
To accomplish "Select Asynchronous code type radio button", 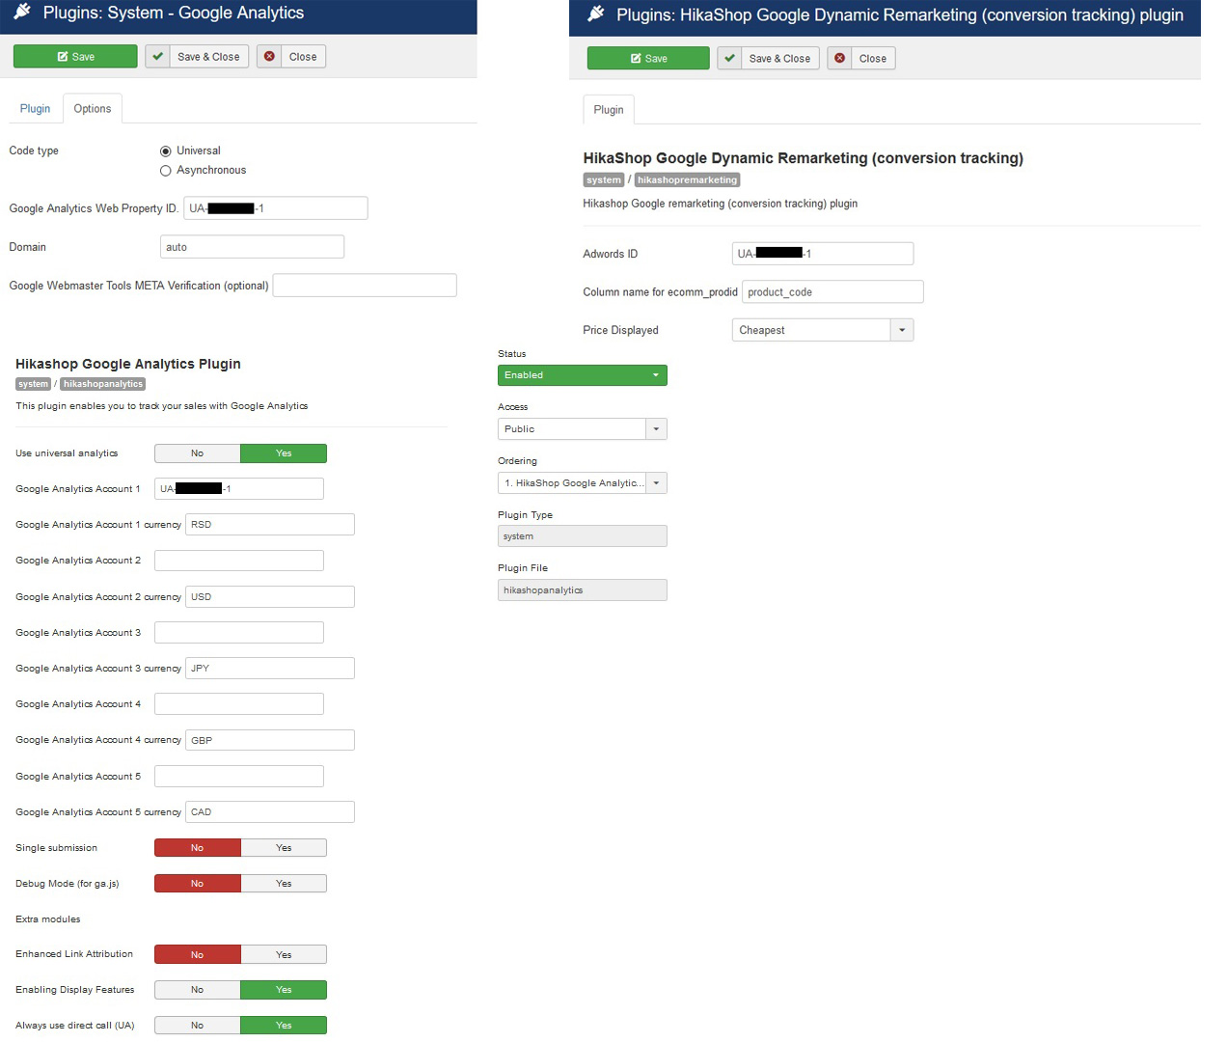I will (166, 171).
